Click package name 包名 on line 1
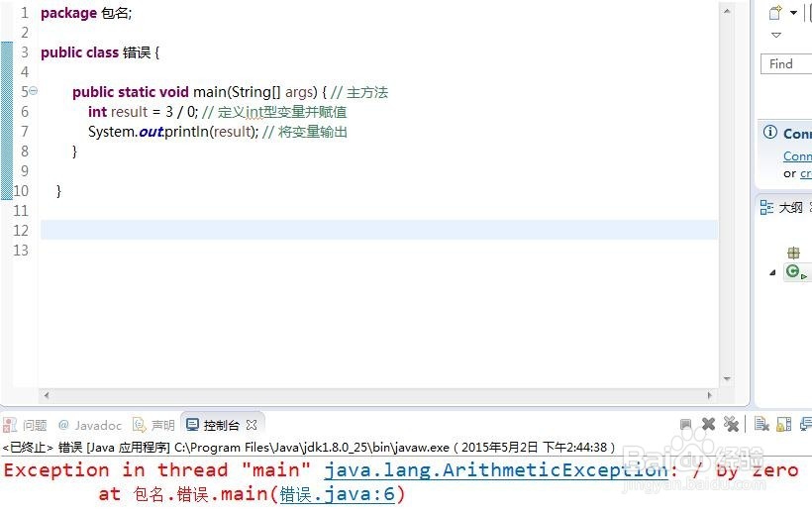Screen dimensions: 812x512 click(x=115, y=13)
